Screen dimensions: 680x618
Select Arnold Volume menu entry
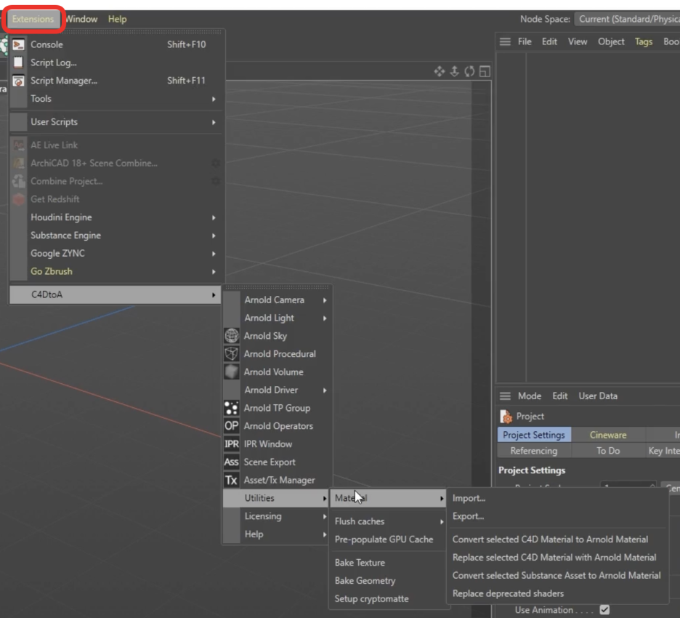pyautogui.click(x=278, y=372)
